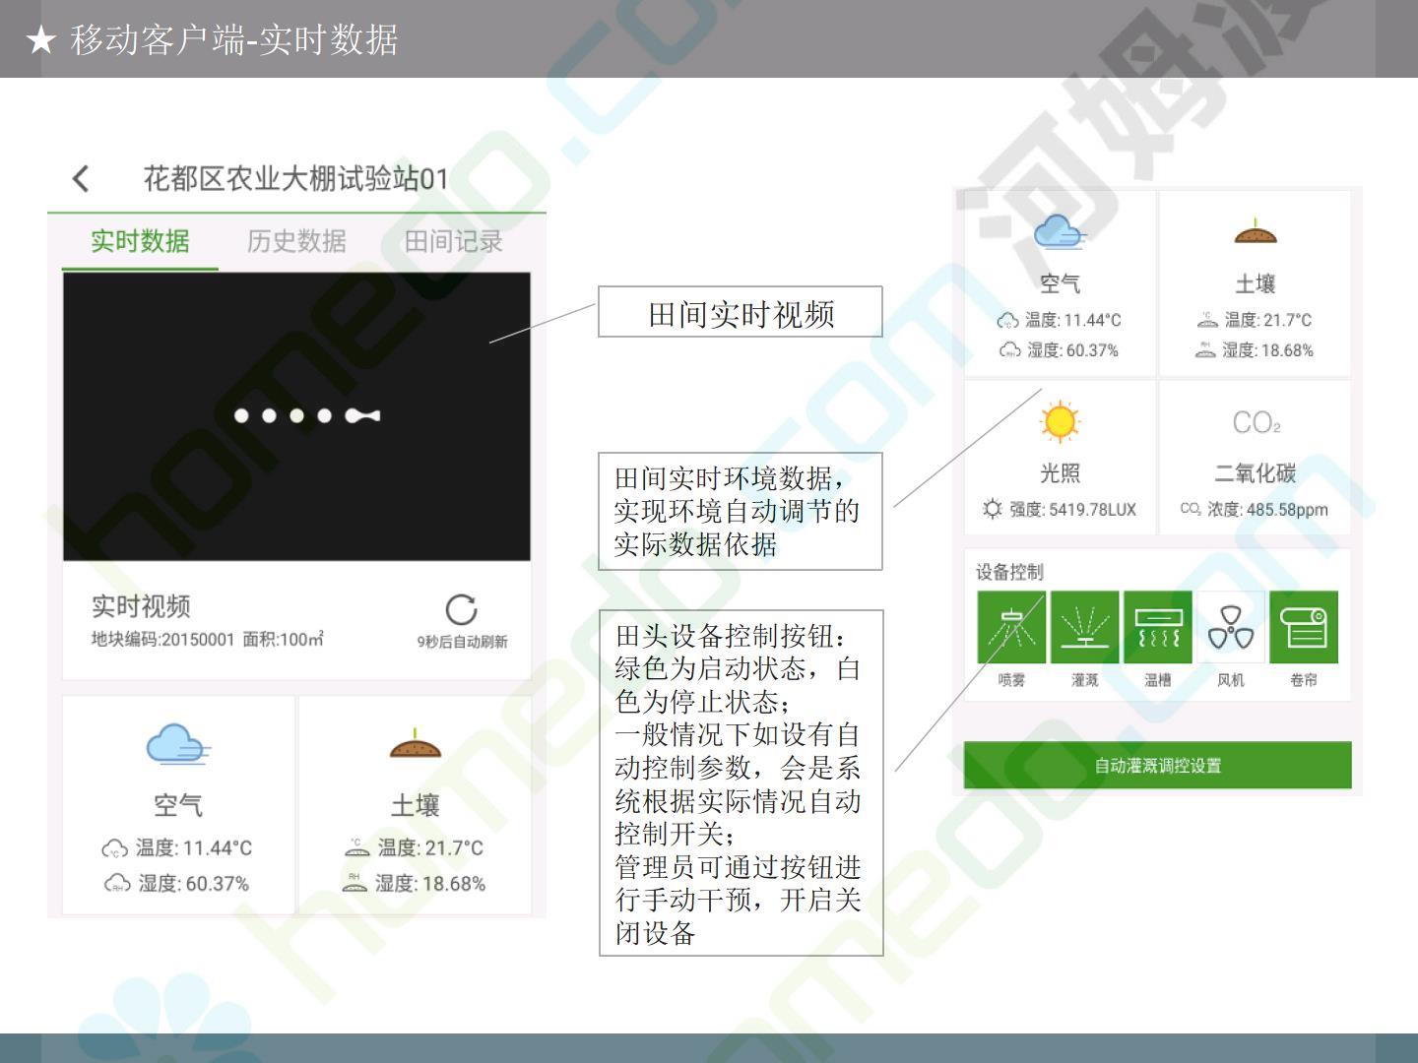Screen dimensions: 1418x1063
Task: Toggle the 灌溉 irrigation device button
Action: tap(1084, 628)
